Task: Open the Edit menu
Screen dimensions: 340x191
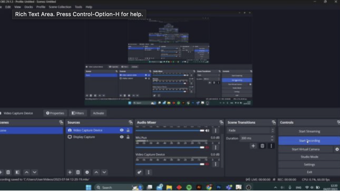Action: click(8, 7)
